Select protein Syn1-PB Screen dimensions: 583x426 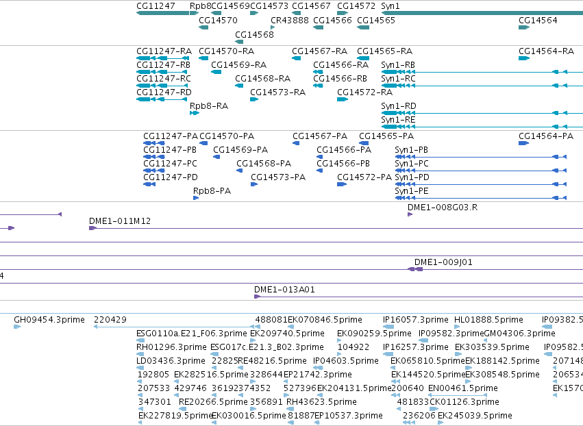(x=411, y=150)
